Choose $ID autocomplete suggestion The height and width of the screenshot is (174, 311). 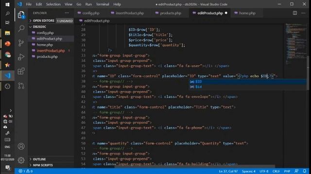[x=247, y=82]
